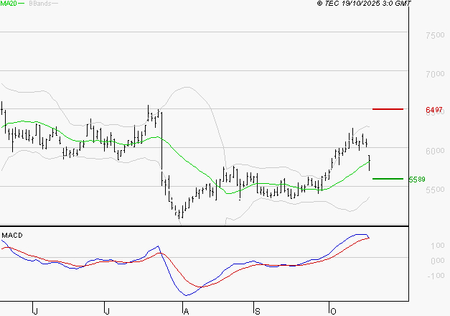Click the green support level line
Screen dimensions: 450x316
[x=388, y=179]
